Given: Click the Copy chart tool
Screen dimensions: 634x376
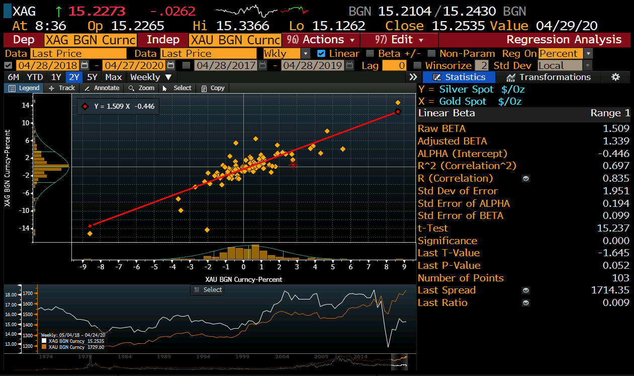Looking at the screenshot, I should 213,88.
